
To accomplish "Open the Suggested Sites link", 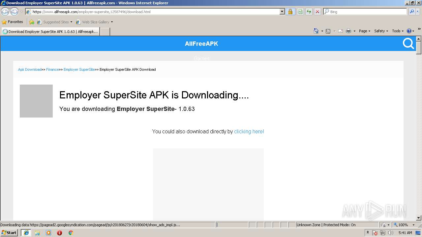I will tap(54, 22).
